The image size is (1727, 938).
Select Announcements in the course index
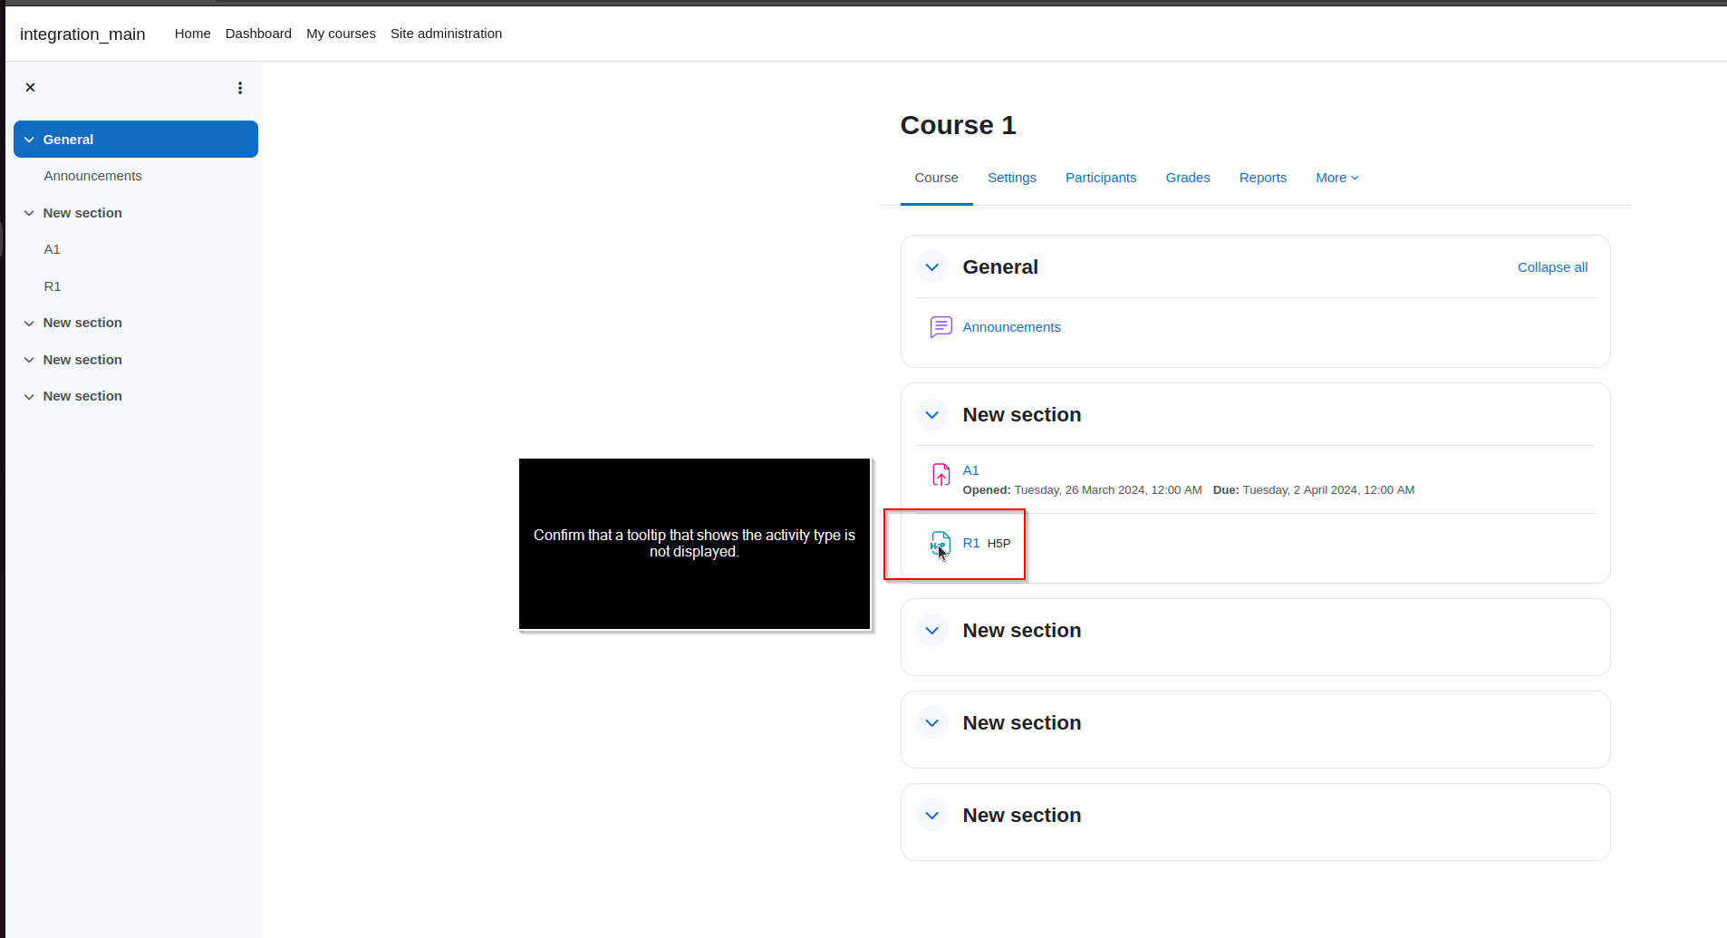coord(92,176)
